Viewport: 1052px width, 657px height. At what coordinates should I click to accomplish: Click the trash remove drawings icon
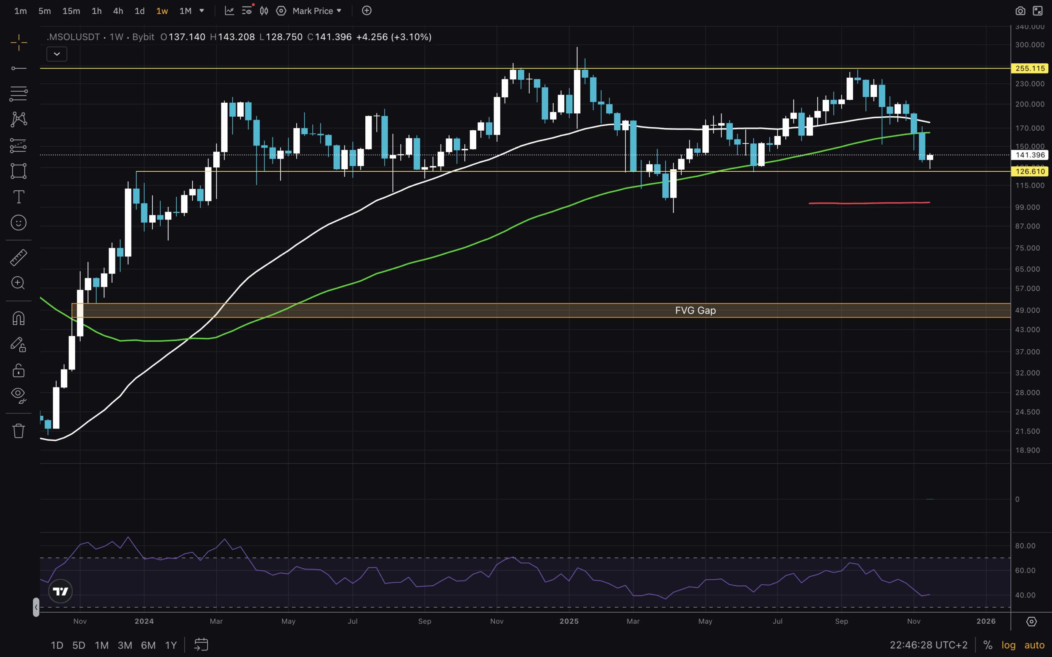pos(18,431)
